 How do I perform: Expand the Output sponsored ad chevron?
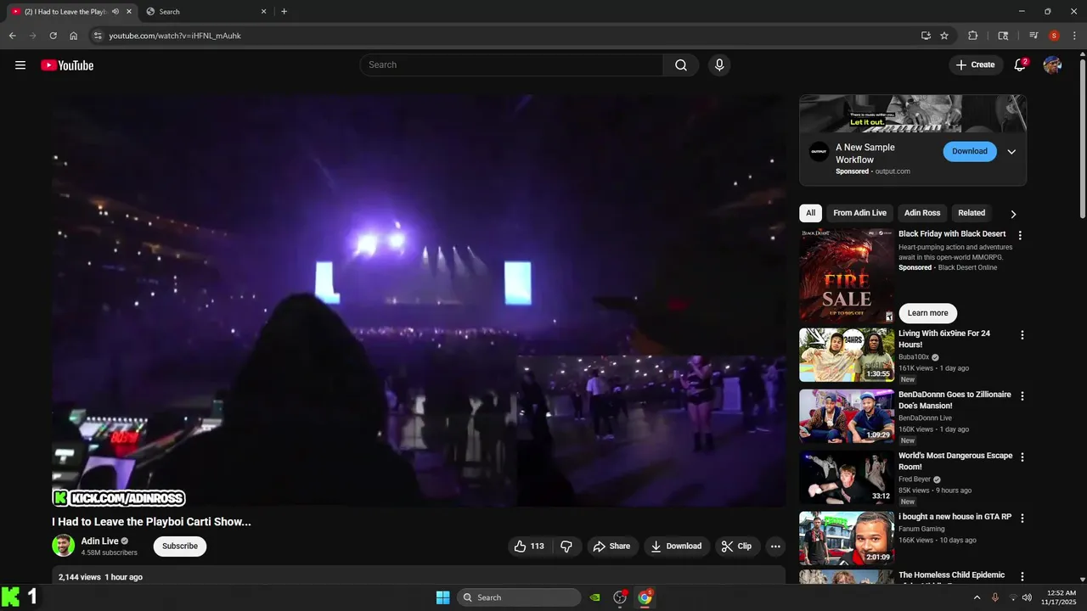pyautogui.click(x=1011, y=152)
